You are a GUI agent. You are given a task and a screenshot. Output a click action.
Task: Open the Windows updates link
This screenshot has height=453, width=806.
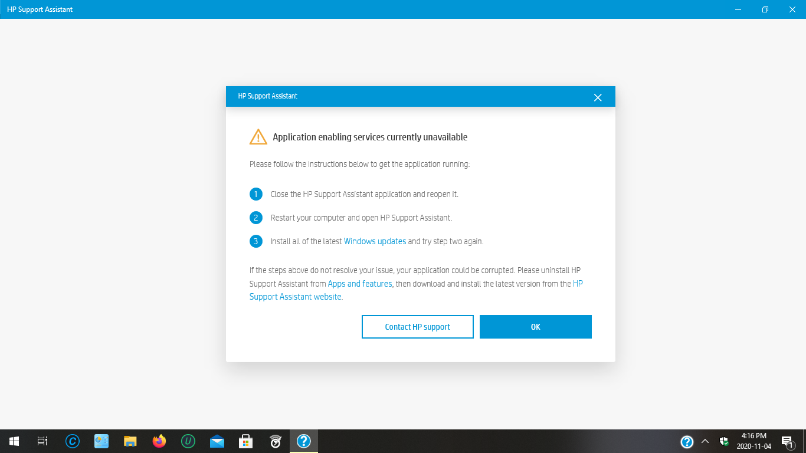point(375,241)
